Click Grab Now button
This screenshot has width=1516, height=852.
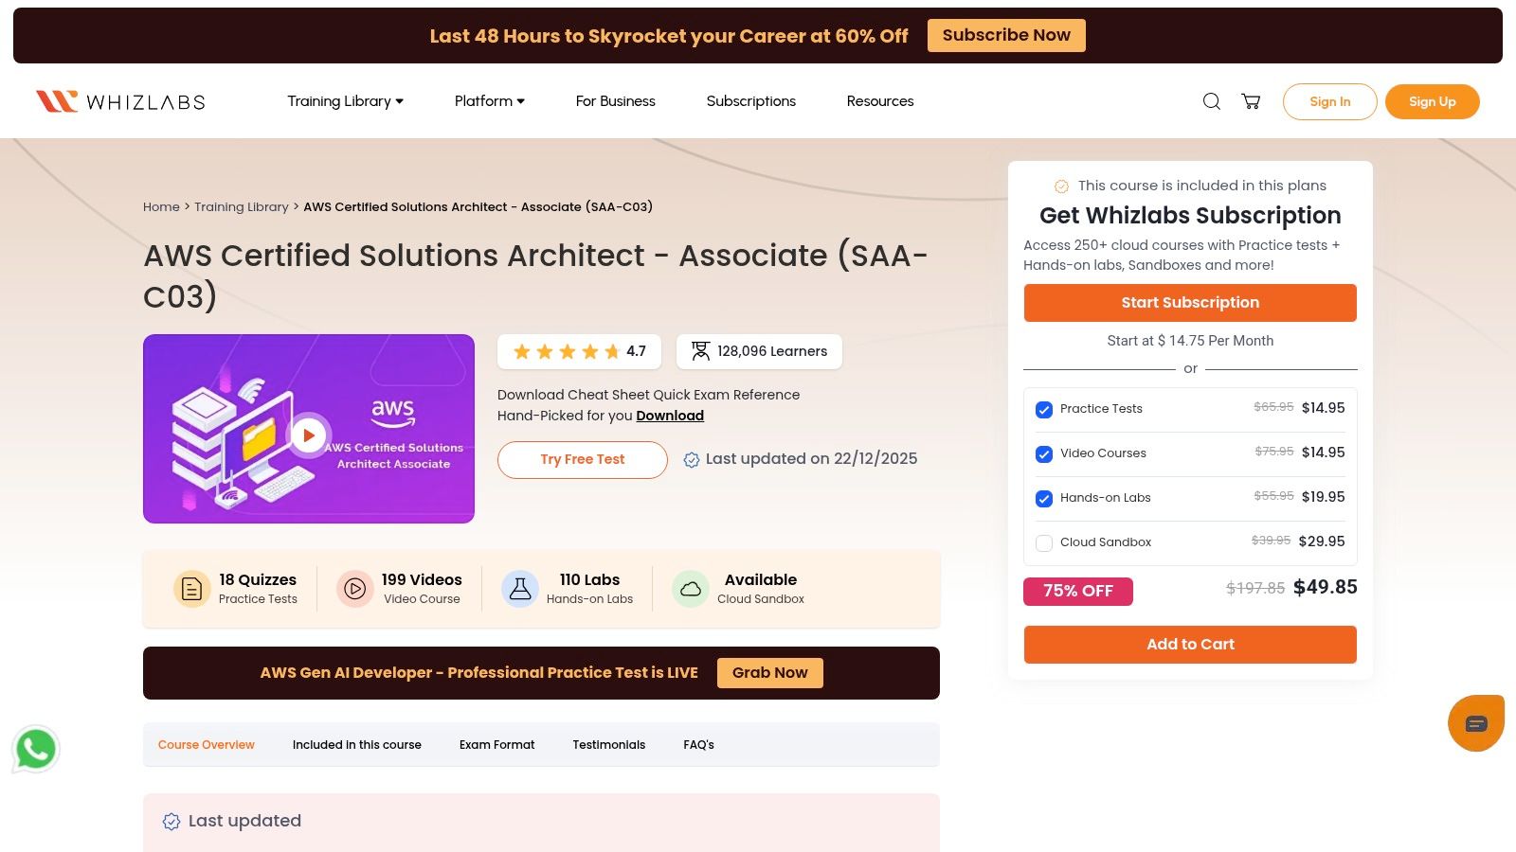[770, 673]
